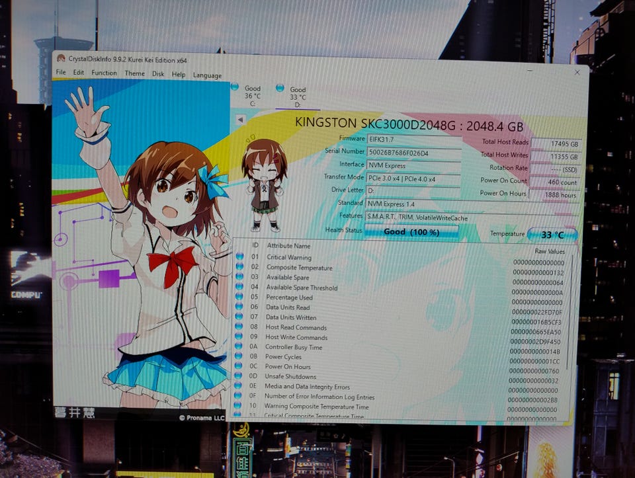Viewport: 635px width, 478px height.
Task: Open the Function menu
Action: pos(104,73)
